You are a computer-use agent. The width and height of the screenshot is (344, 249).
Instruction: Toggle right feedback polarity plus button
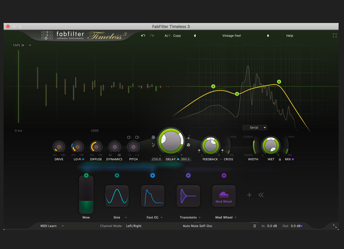(x=222, y=151)
